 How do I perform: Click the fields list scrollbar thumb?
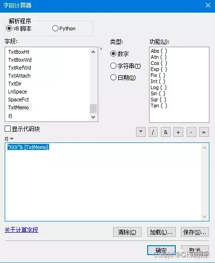coord(93,108)
